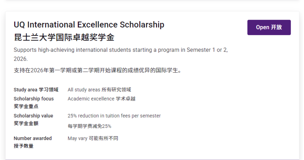Screen dimensions: 304x160
Task: Click the Study area 学习领域 label
Action: (x=36, y=90)
